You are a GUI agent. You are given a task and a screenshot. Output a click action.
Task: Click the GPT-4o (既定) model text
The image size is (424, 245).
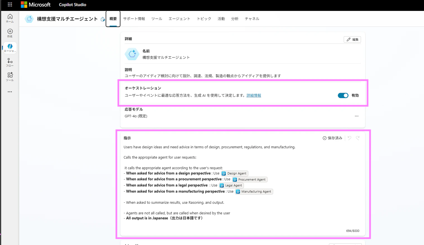(136, 116)
